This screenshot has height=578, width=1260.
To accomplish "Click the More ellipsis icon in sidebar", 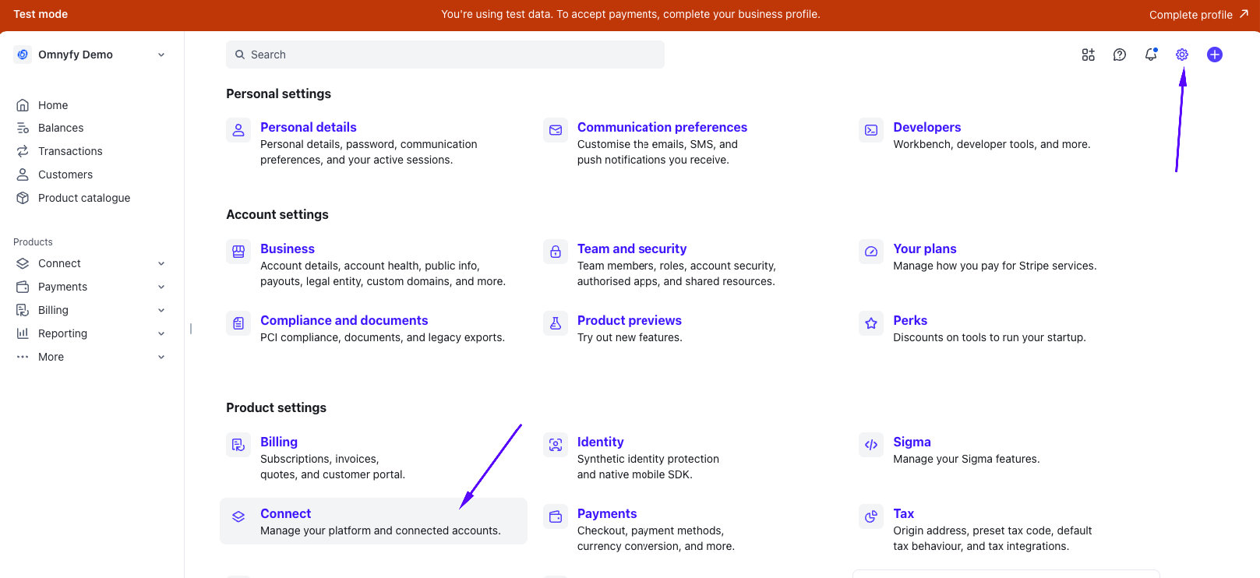I will [x=23, y=357].
